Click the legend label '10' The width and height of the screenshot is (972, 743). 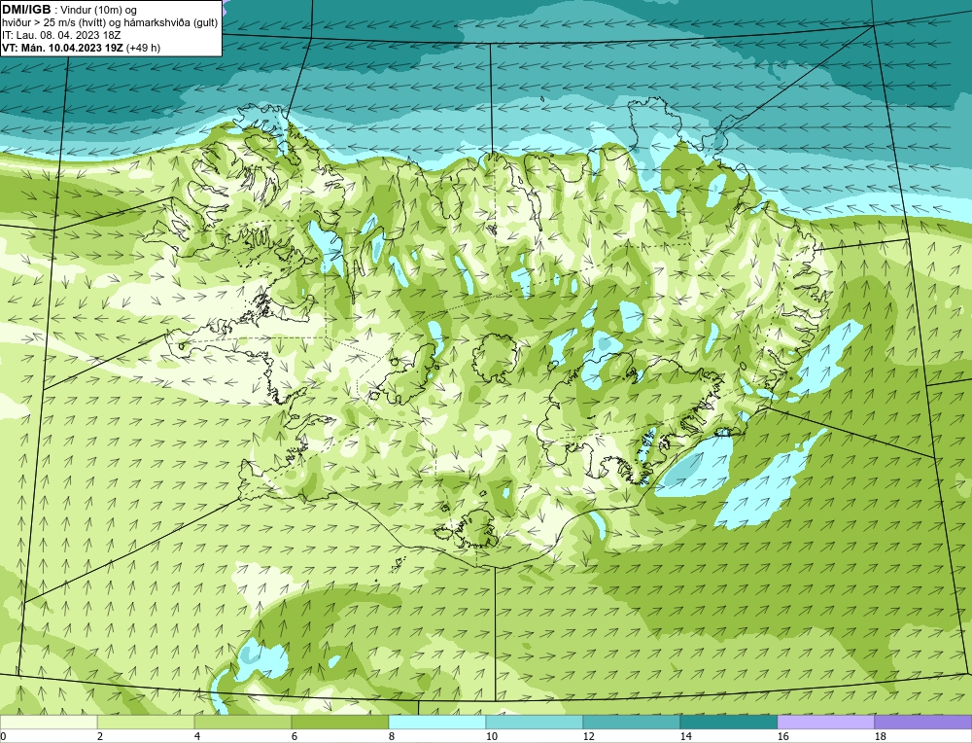tap(492, 736)
